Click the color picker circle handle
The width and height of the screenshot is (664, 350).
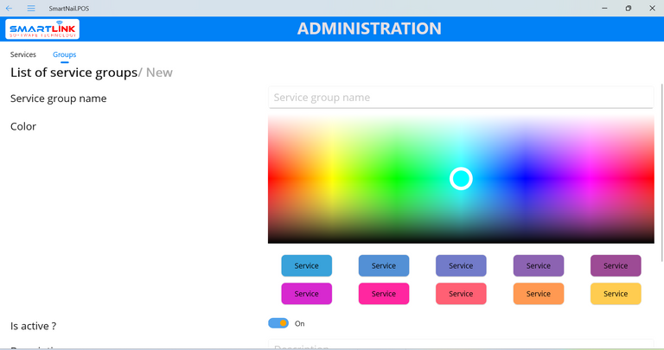coord(461,179)
